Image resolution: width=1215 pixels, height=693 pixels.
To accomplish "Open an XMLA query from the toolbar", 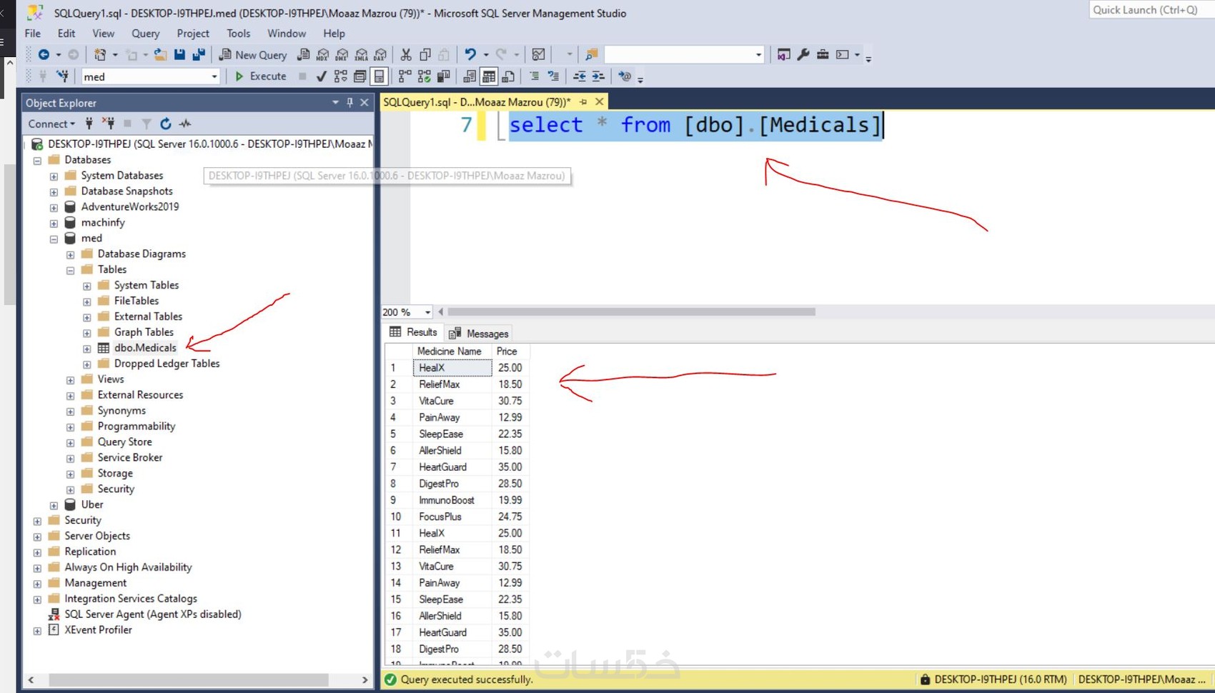I will 362,54.
